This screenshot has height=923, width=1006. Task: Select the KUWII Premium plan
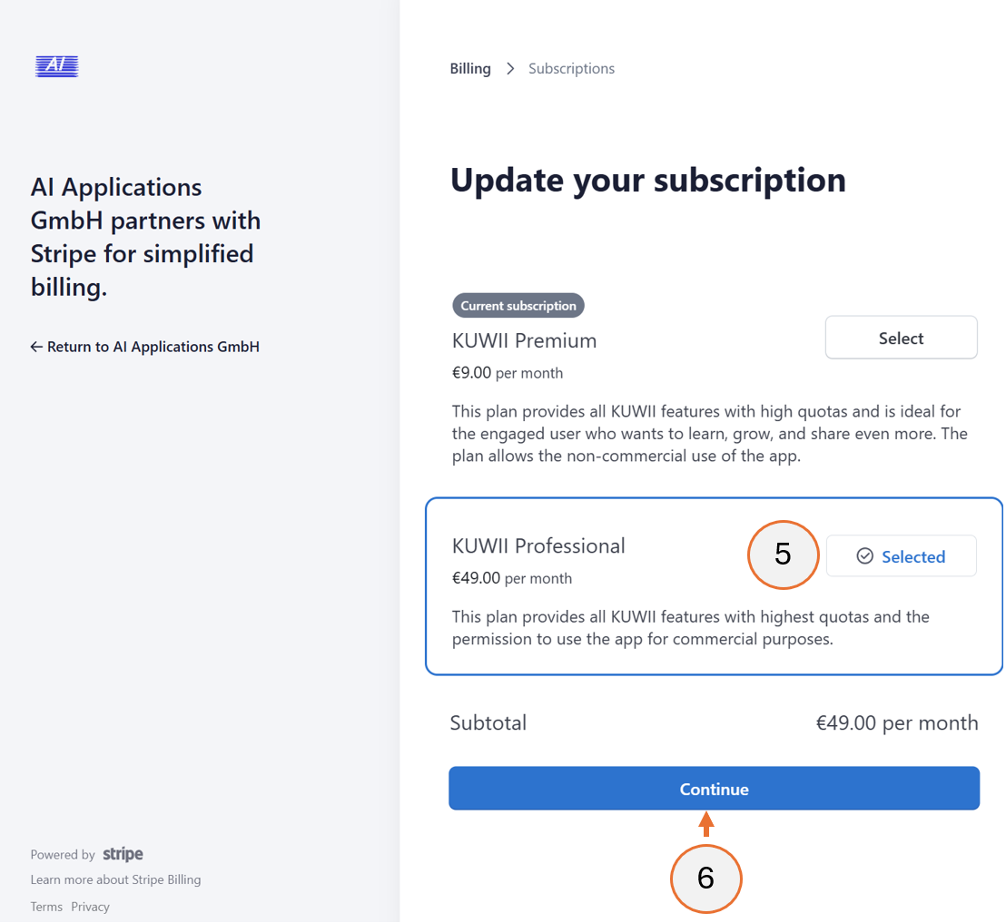901,337
